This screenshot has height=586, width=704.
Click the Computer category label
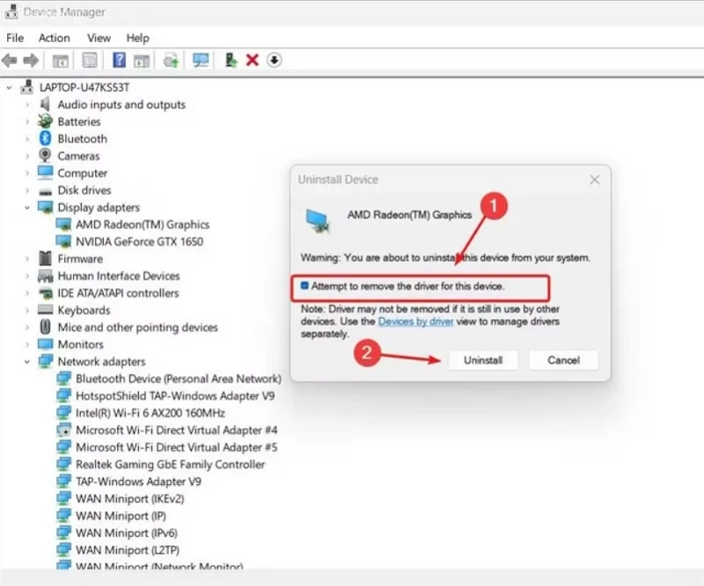(83, 172)
